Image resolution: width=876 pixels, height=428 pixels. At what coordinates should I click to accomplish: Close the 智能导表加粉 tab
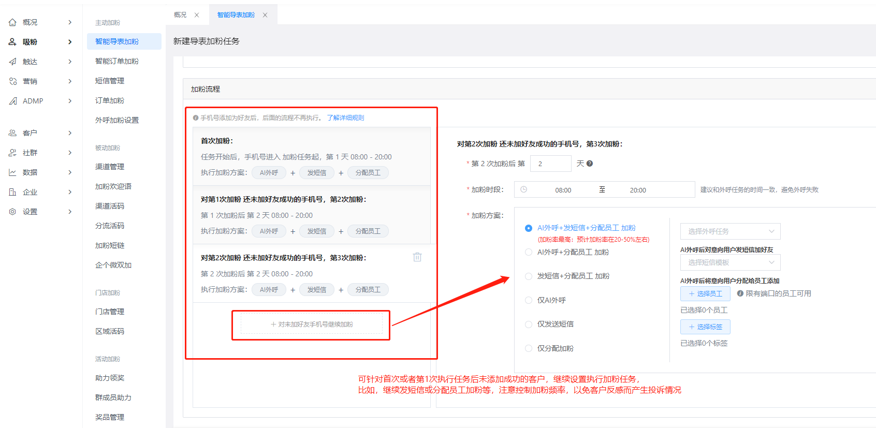click(265, 15)
